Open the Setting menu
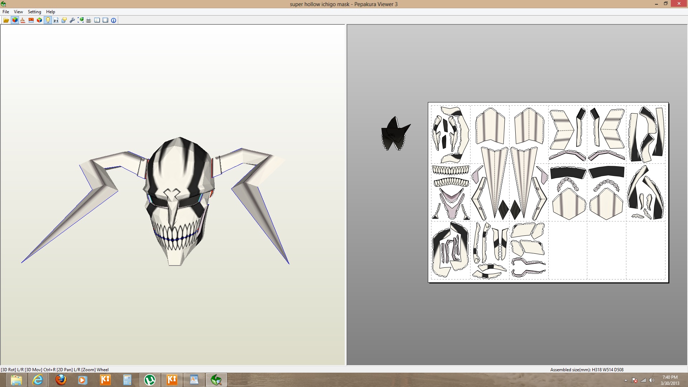The width and height of the screenshot is (688, 387). [x=34, y=12]
